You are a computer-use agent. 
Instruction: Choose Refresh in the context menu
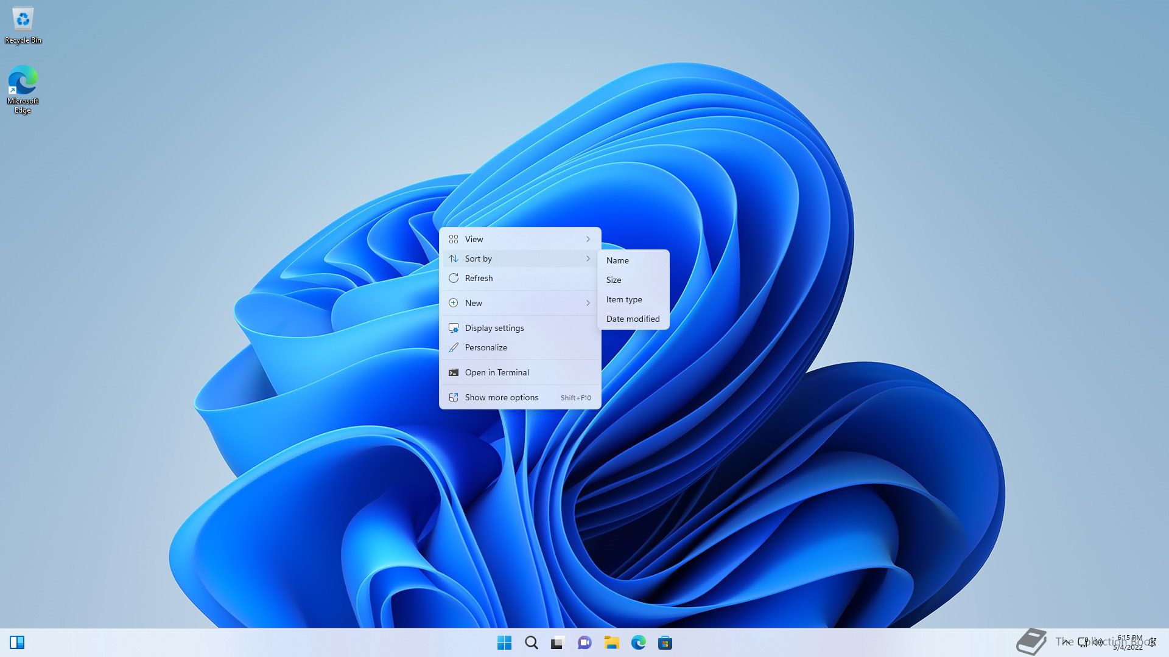[x=520, y=278]
